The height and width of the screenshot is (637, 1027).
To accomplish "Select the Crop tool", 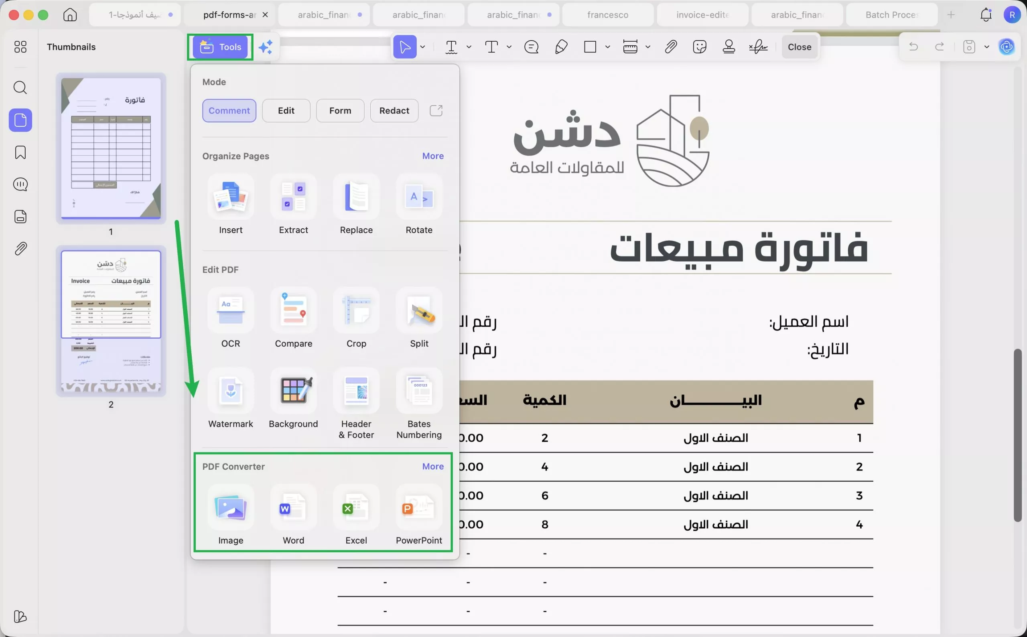I will (356, 318).
